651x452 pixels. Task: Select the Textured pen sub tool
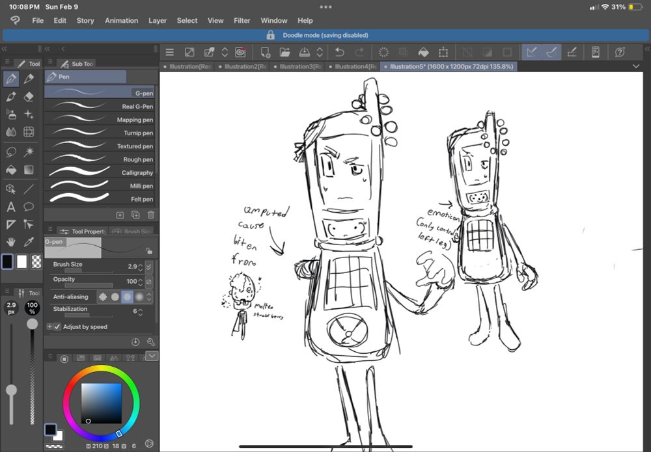[99, 146]
